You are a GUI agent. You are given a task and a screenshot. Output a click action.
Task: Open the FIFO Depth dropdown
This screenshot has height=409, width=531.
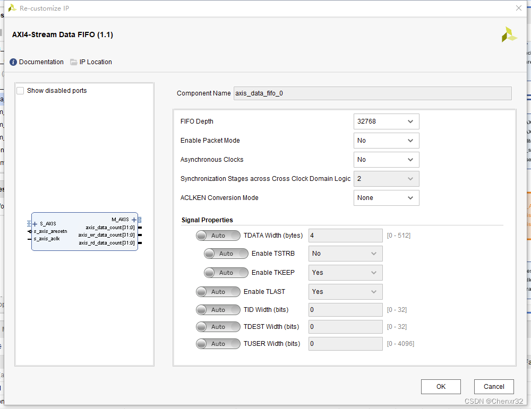point(386,121)
